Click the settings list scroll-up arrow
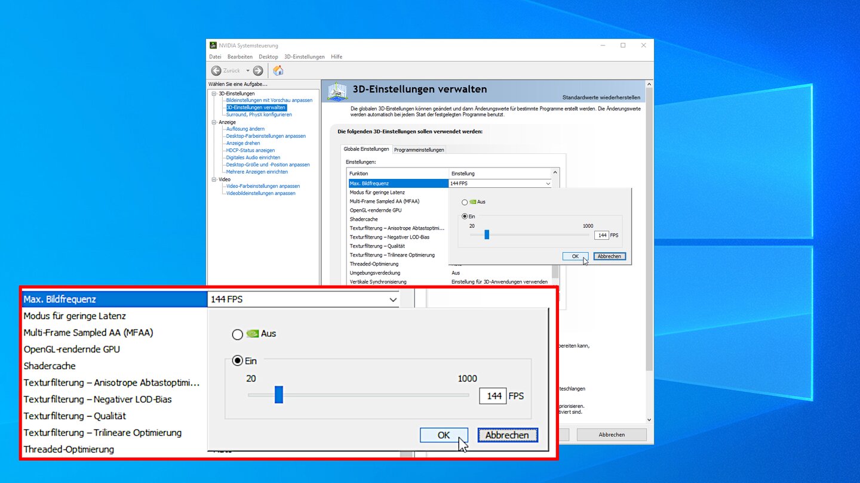The height and width of the screenshot is (483, 860). [555, 172]
